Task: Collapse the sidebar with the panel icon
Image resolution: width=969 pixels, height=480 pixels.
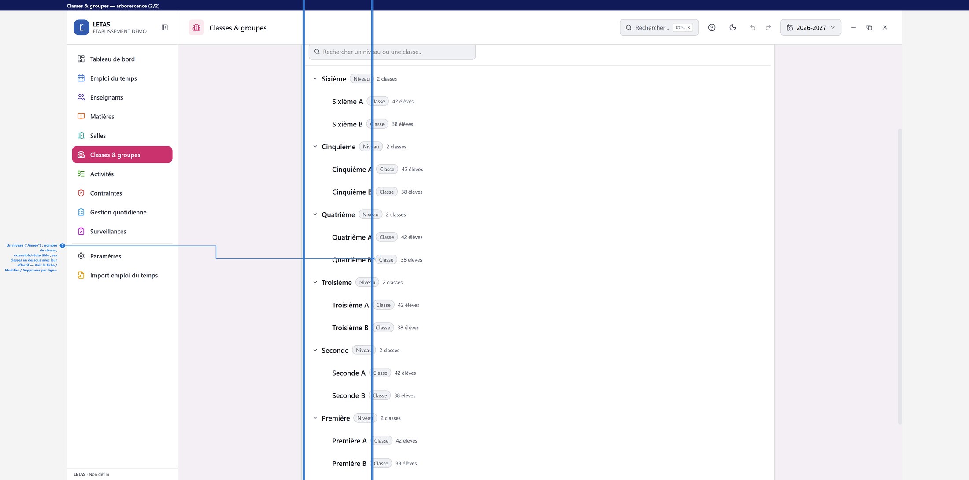Action: (x=165, y=27)
